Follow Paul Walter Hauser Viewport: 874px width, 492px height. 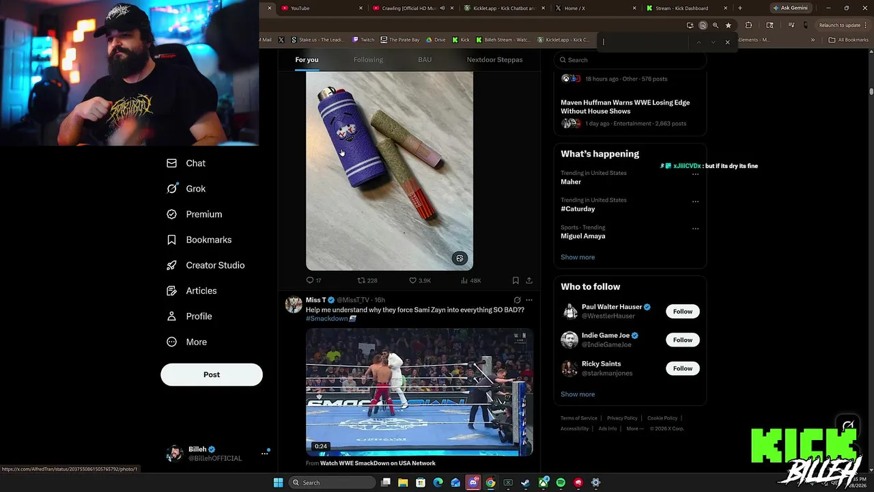683,311
